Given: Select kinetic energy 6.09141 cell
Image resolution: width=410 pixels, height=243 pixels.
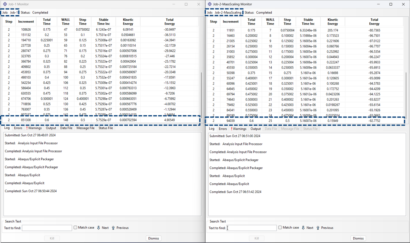Looking at the screenshot, I should pos(128,29).
